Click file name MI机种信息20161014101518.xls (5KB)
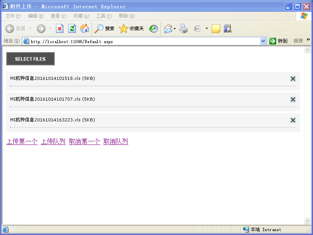 click(53, 78)
